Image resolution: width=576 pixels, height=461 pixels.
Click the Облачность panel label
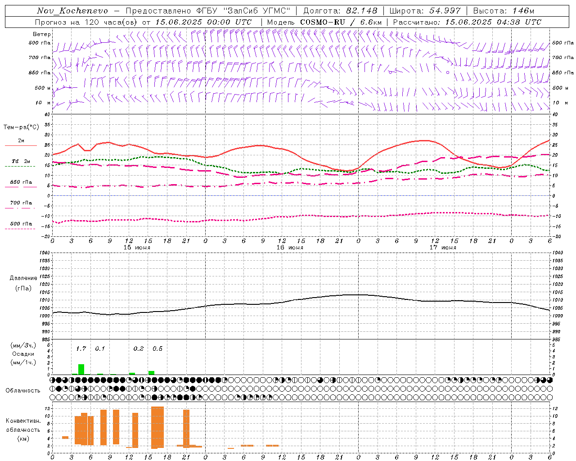coord(23,390)
